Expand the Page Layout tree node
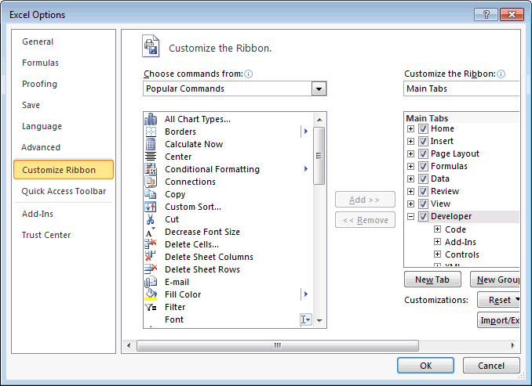Screen dimensions: 532x386 coord(410,153)
